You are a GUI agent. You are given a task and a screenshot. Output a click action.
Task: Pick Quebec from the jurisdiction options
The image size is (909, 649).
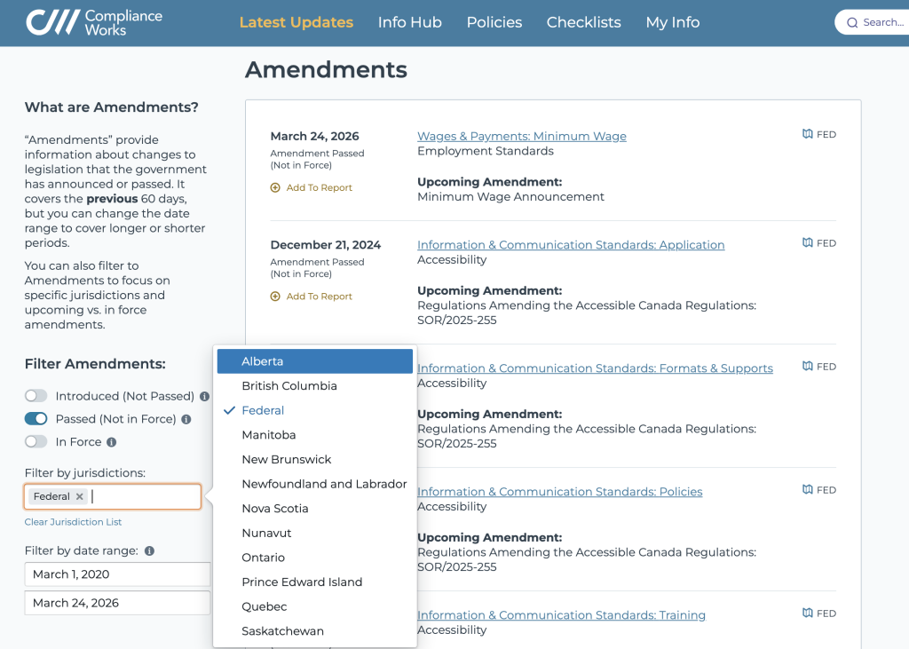265,606
